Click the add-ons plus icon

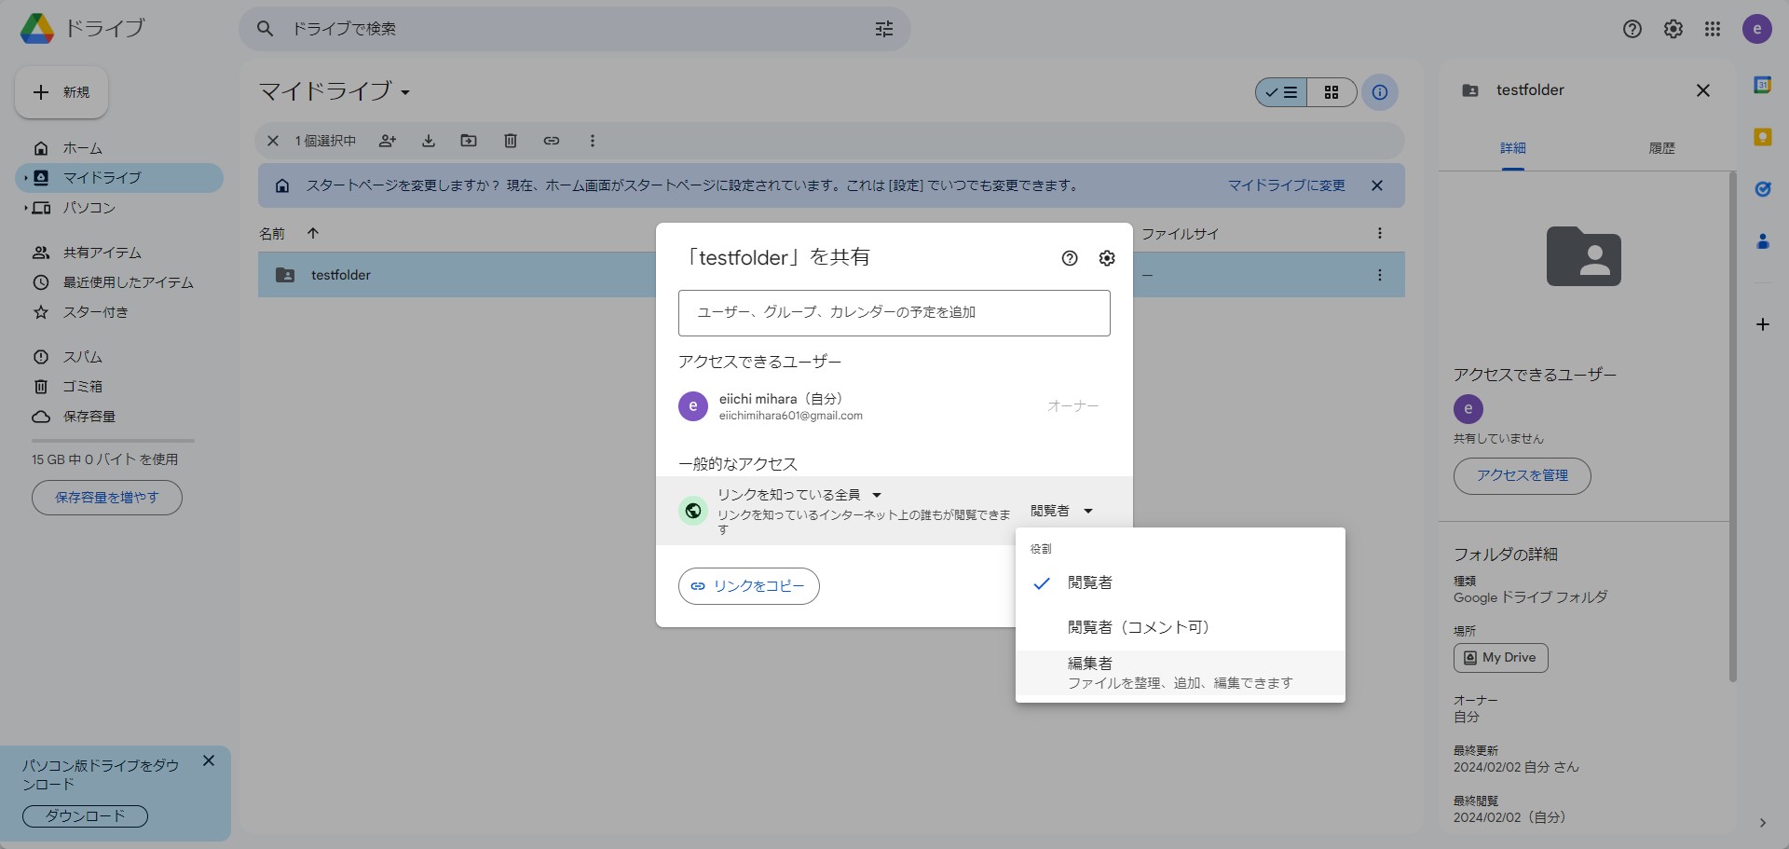1763,324
